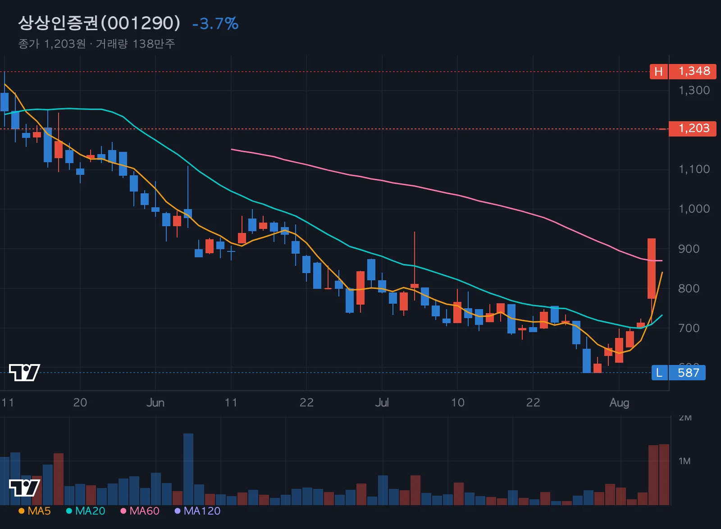Click the red H high marker badge
This screenshot has height=529, width=721.
[x=659, y=72]
